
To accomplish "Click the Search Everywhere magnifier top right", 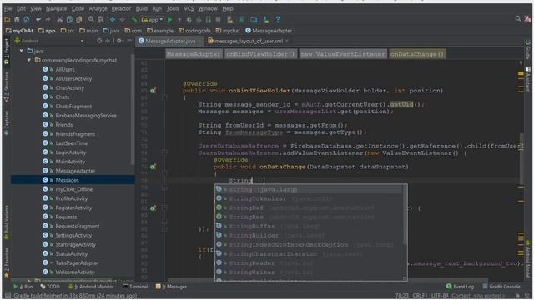I will [517, 18].
